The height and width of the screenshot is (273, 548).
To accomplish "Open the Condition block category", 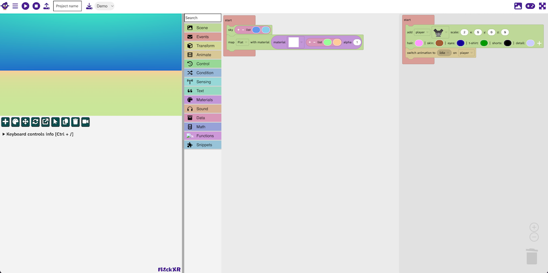I will click(203, 73).
